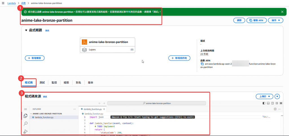Open the AWS console hamburger navigation menu
Viewport: 289px width, 136px height.
click(3, 3)
